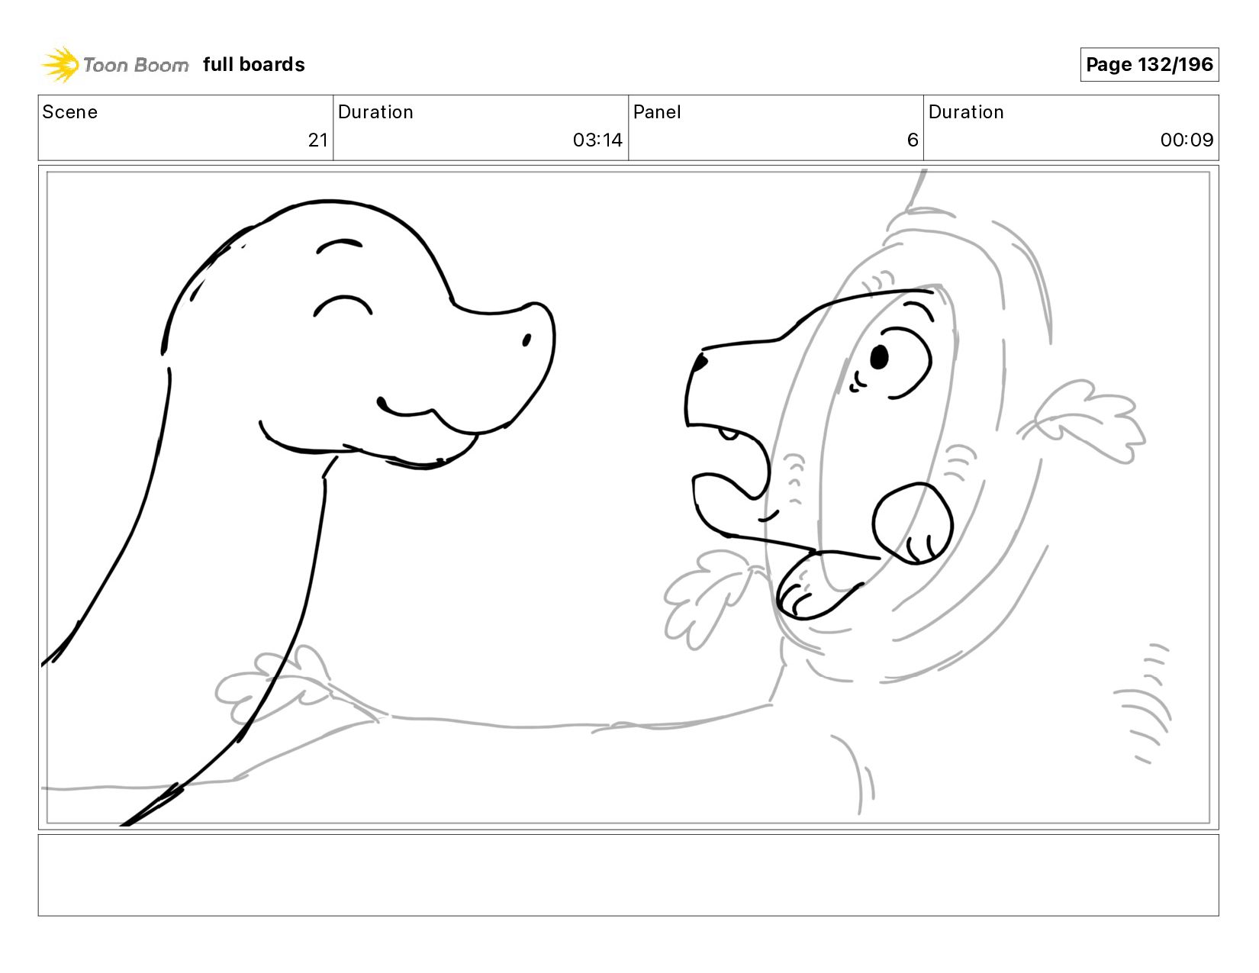Screen dimensions: 1259x973
Task: Click the 'Scene' header label
Action: (70, 112)
